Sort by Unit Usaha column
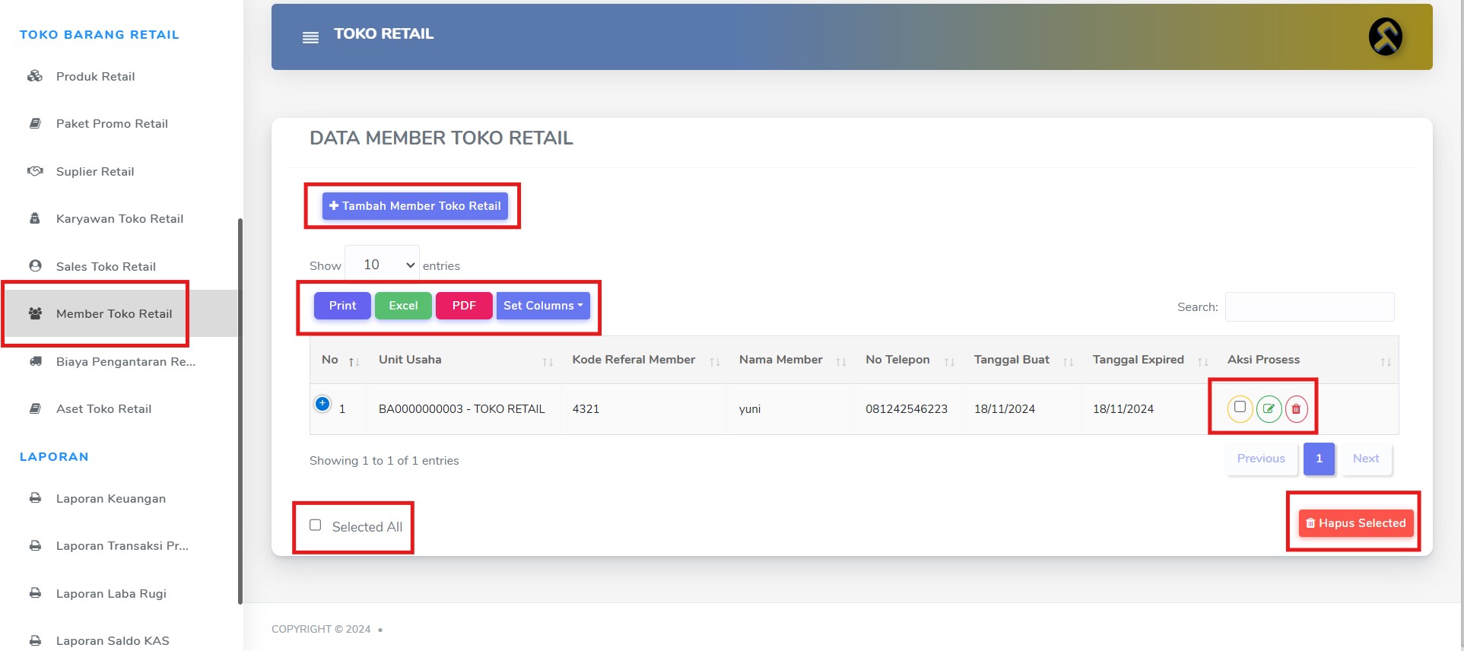The width and height of the screenshot is (1464, 651). point(548,362)
